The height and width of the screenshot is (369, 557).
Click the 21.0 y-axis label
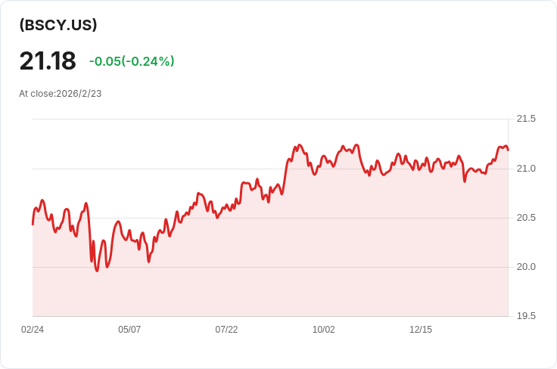[x=526, y=168]
